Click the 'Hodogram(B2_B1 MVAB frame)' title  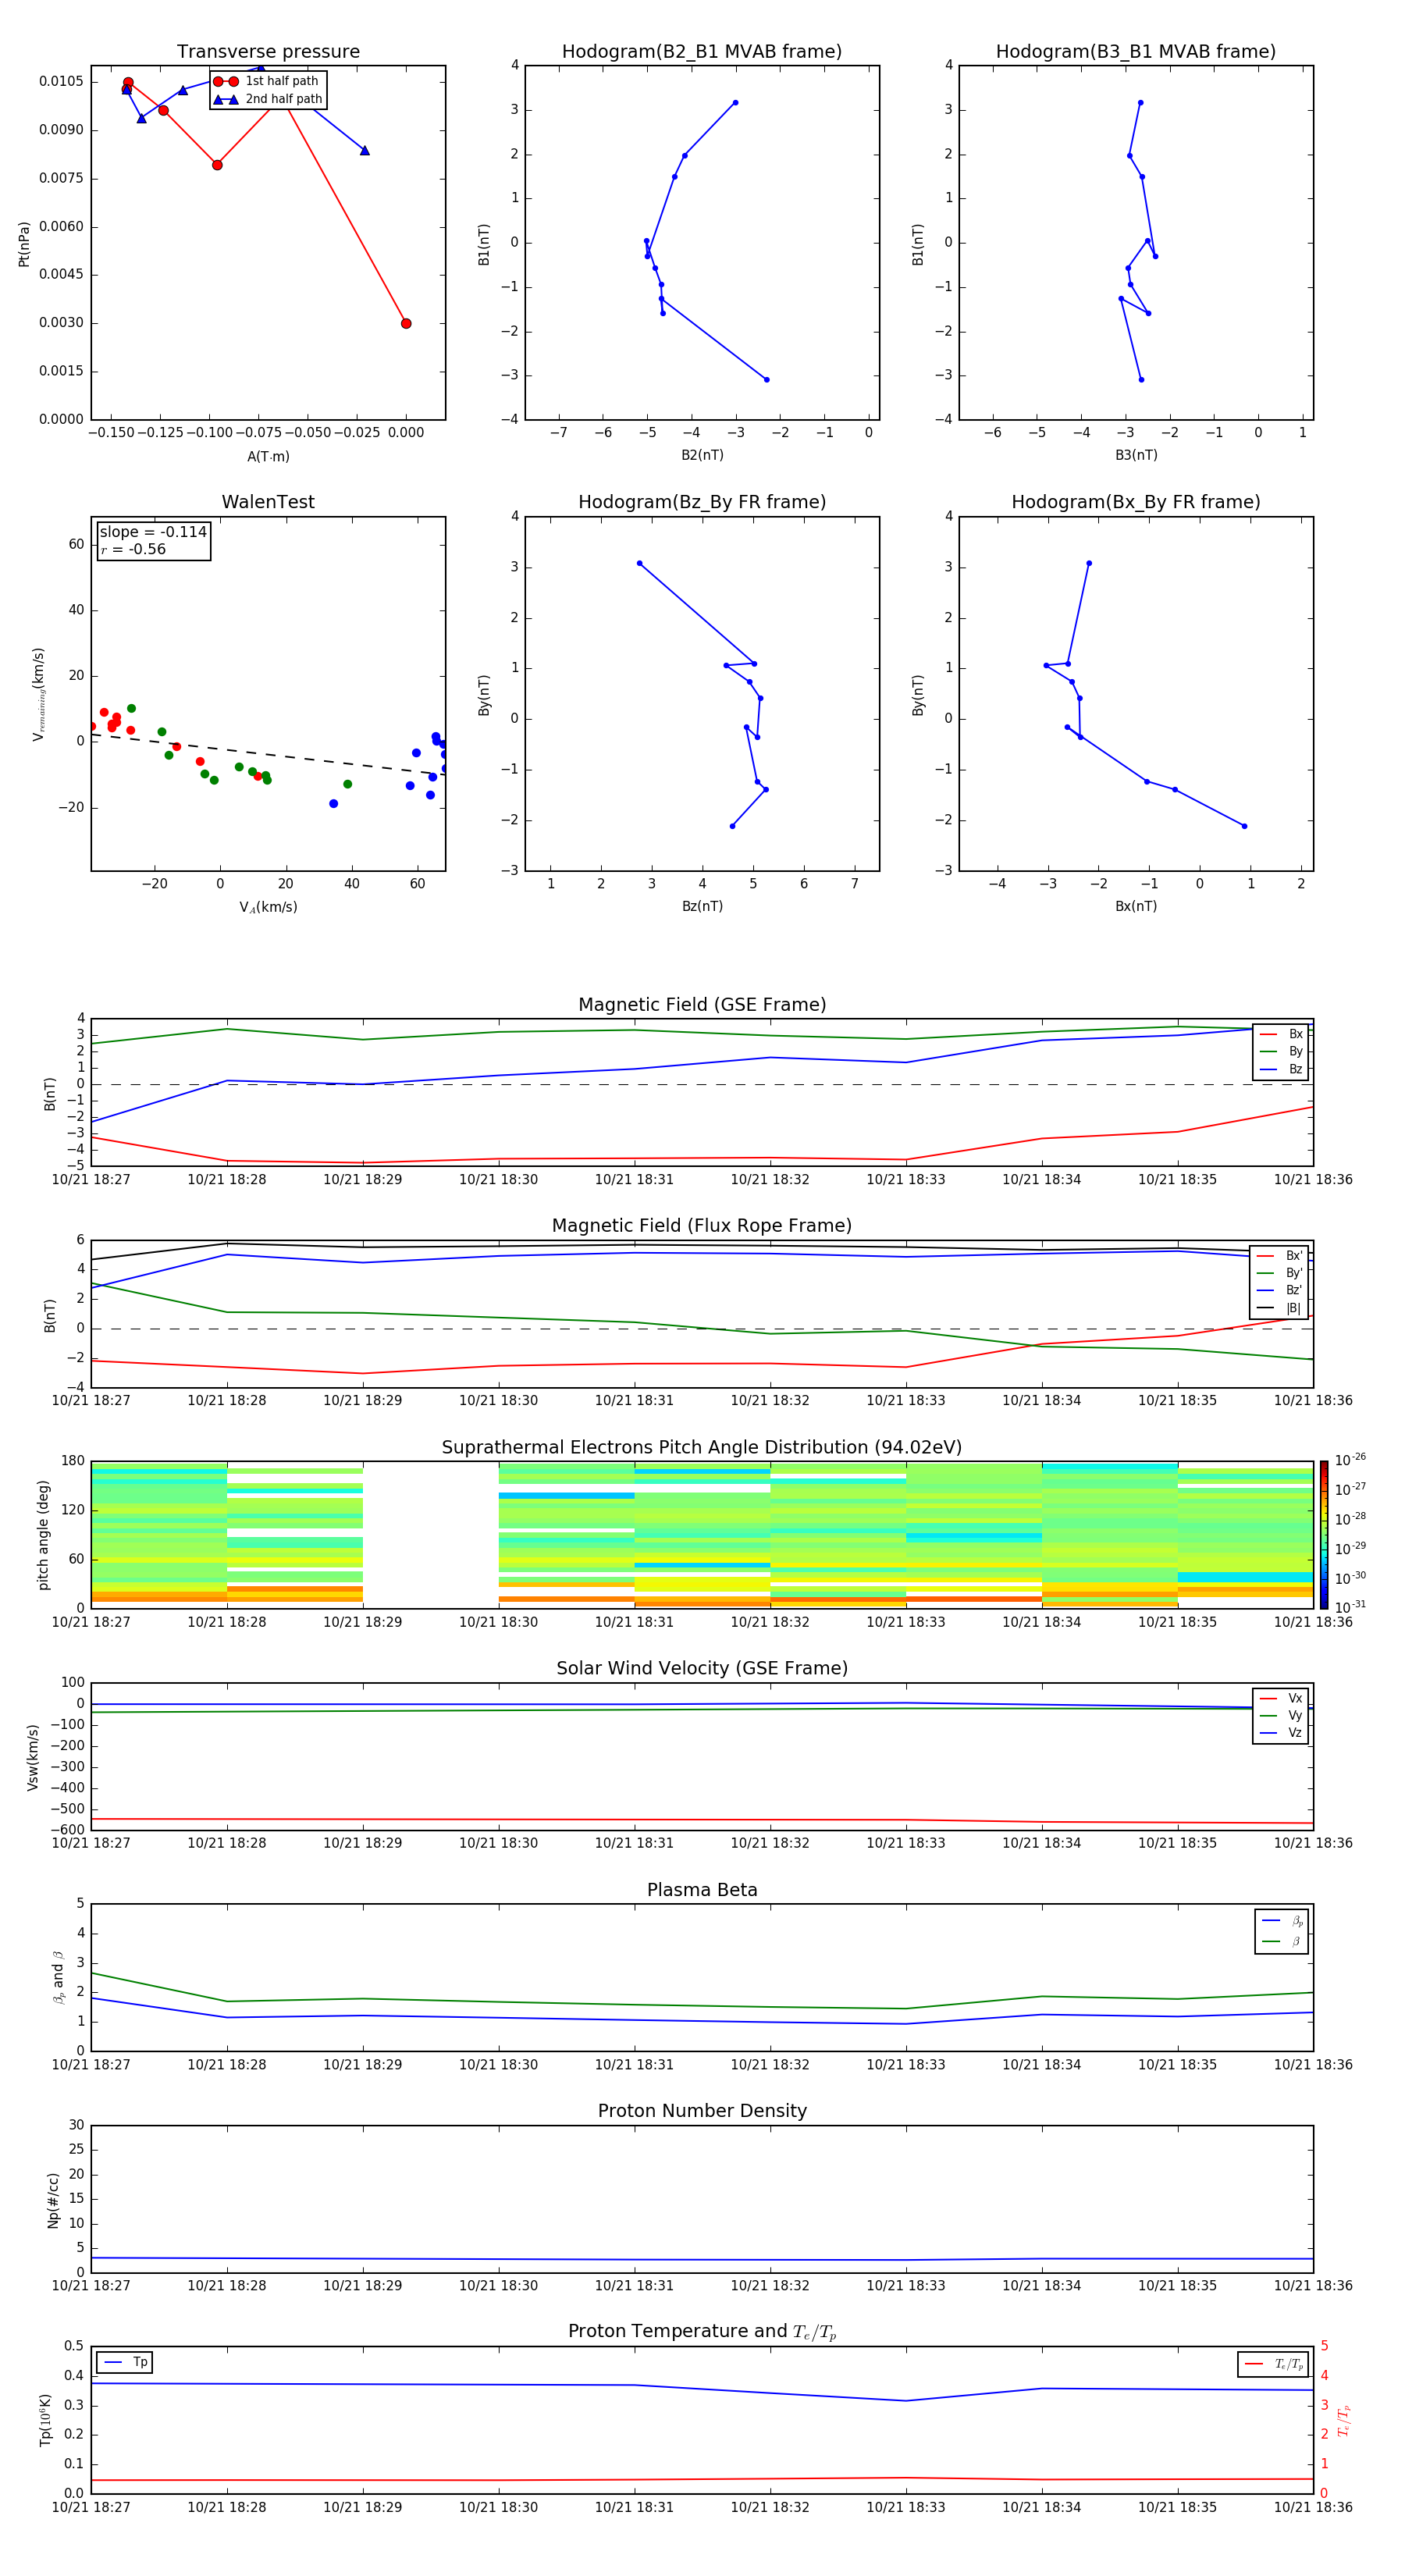(x=702, y=52)
